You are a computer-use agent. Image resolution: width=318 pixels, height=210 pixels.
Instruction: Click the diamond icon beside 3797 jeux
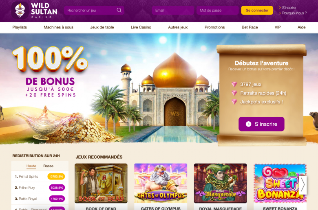tap(234, 84)
